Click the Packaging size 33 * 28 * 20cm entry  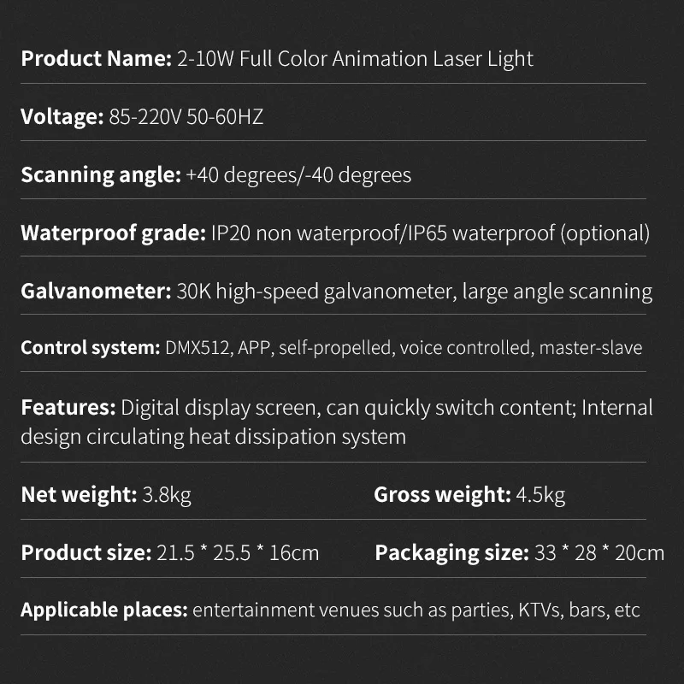[520, 552]
